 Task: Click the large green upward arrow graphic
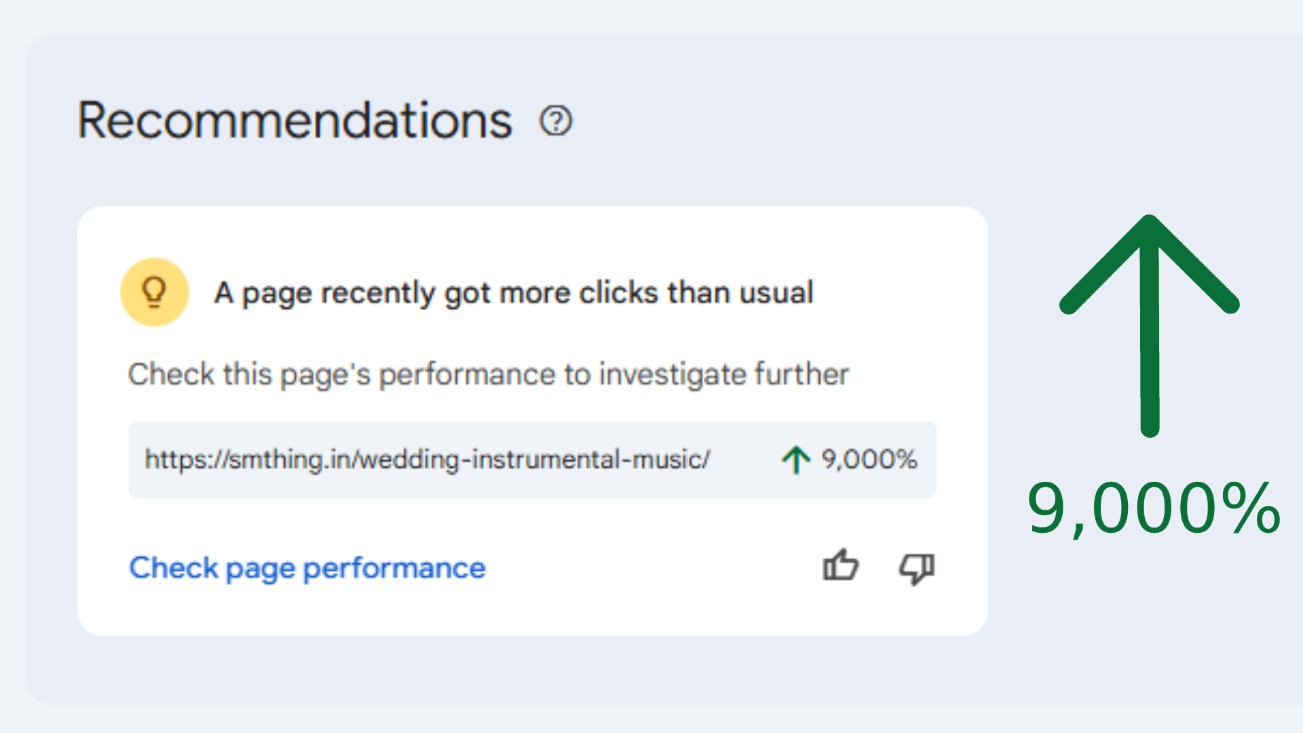[1150, 324]
